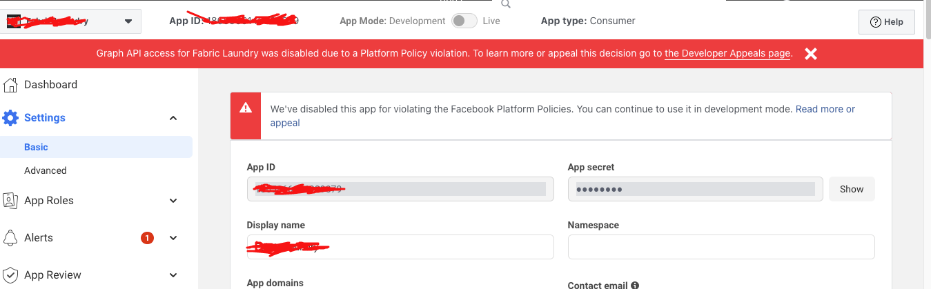Click the App secret field label

pyautogui.click(x=591, y=167)
